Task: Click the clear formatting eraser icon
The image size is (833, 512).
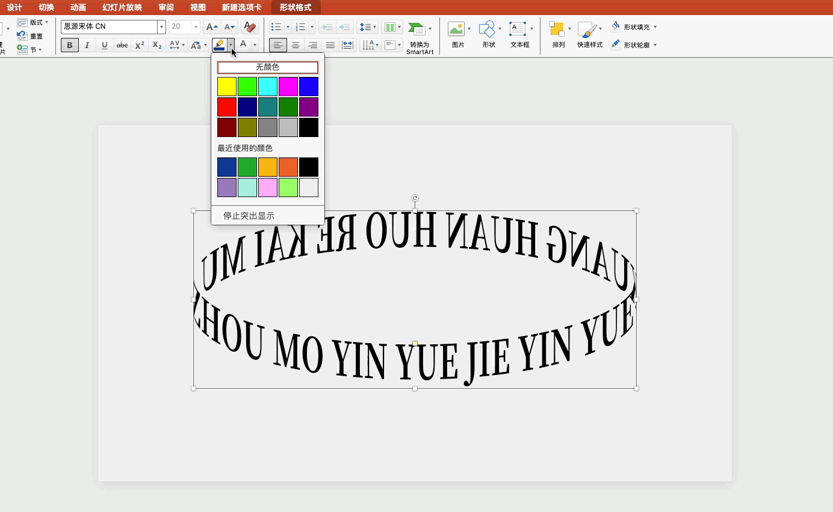Action: click(x=249, y=27)
